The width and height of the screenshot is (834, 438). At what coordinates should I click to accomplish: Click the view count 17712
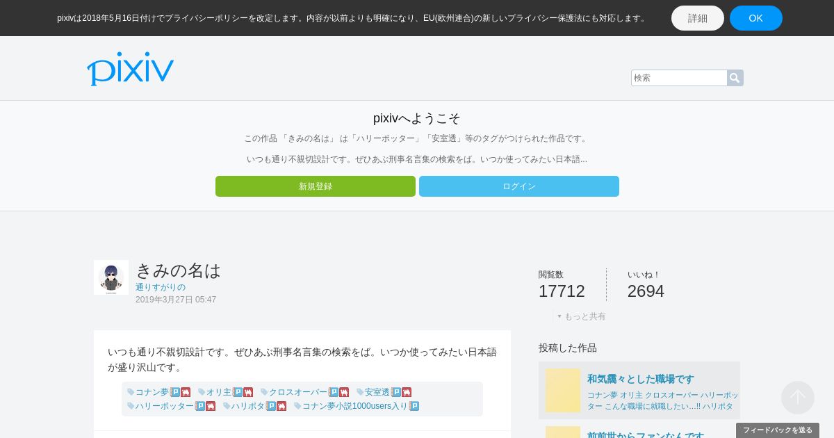click(562, 291)
